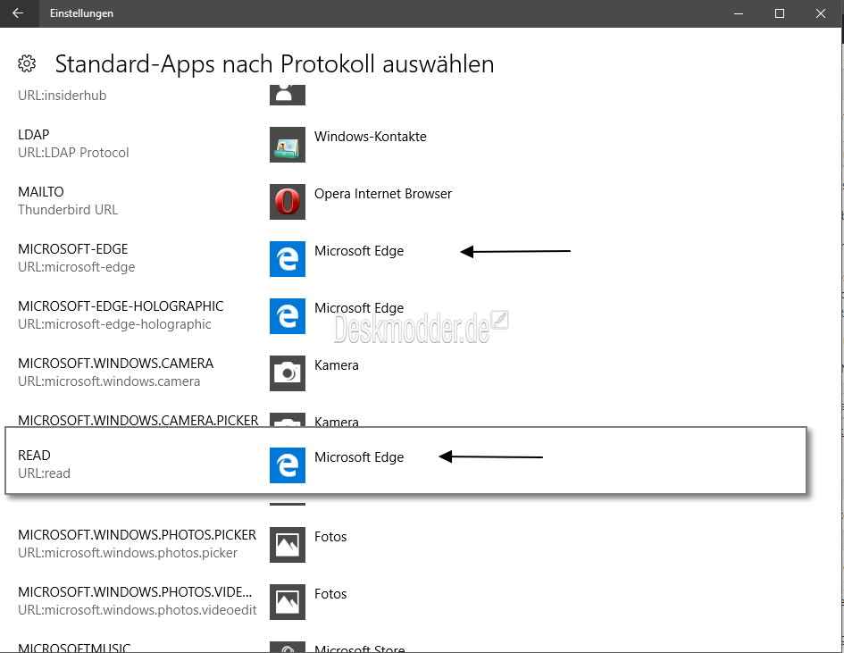The height and width of the screenshot is (653, 844).
Task: Click the "MICROSOFT.WINDOWS.PHOTOS.PICKER" protocol name
Action: click(138, 535)
